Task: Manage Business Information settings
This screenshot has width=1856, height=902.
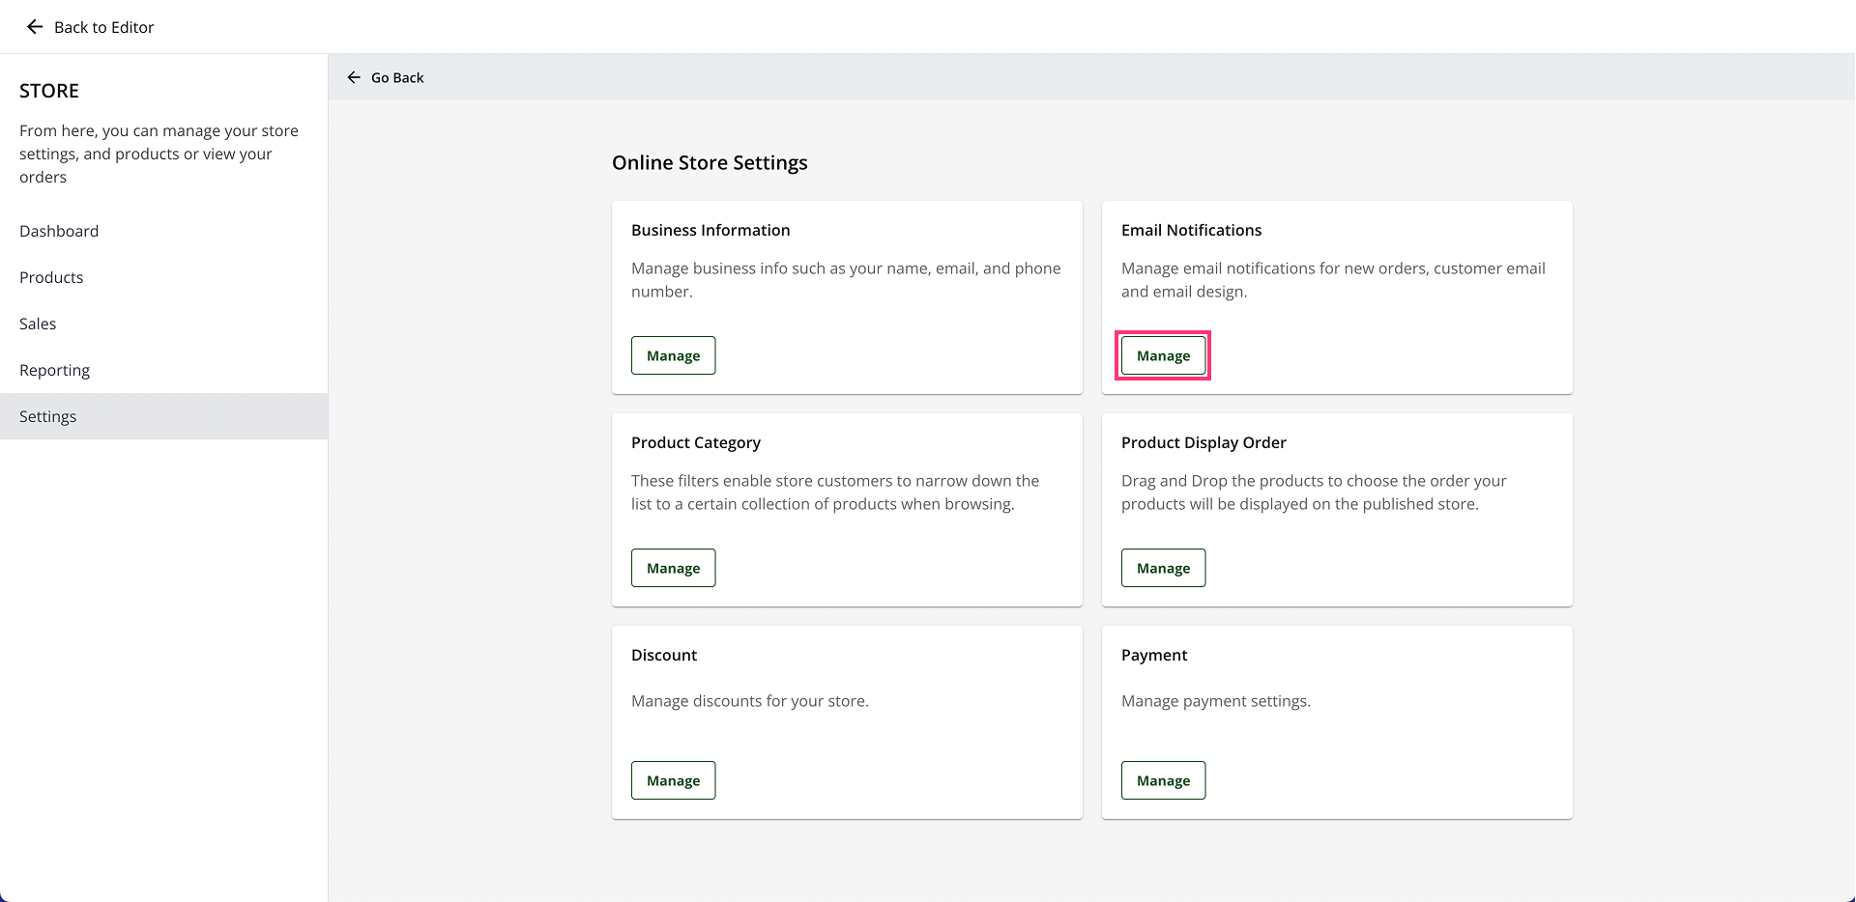Action: pos(673,355)
